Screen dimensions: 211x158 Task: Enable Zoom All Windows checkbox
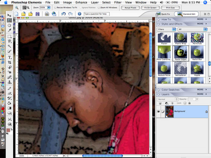click(99, 8)
